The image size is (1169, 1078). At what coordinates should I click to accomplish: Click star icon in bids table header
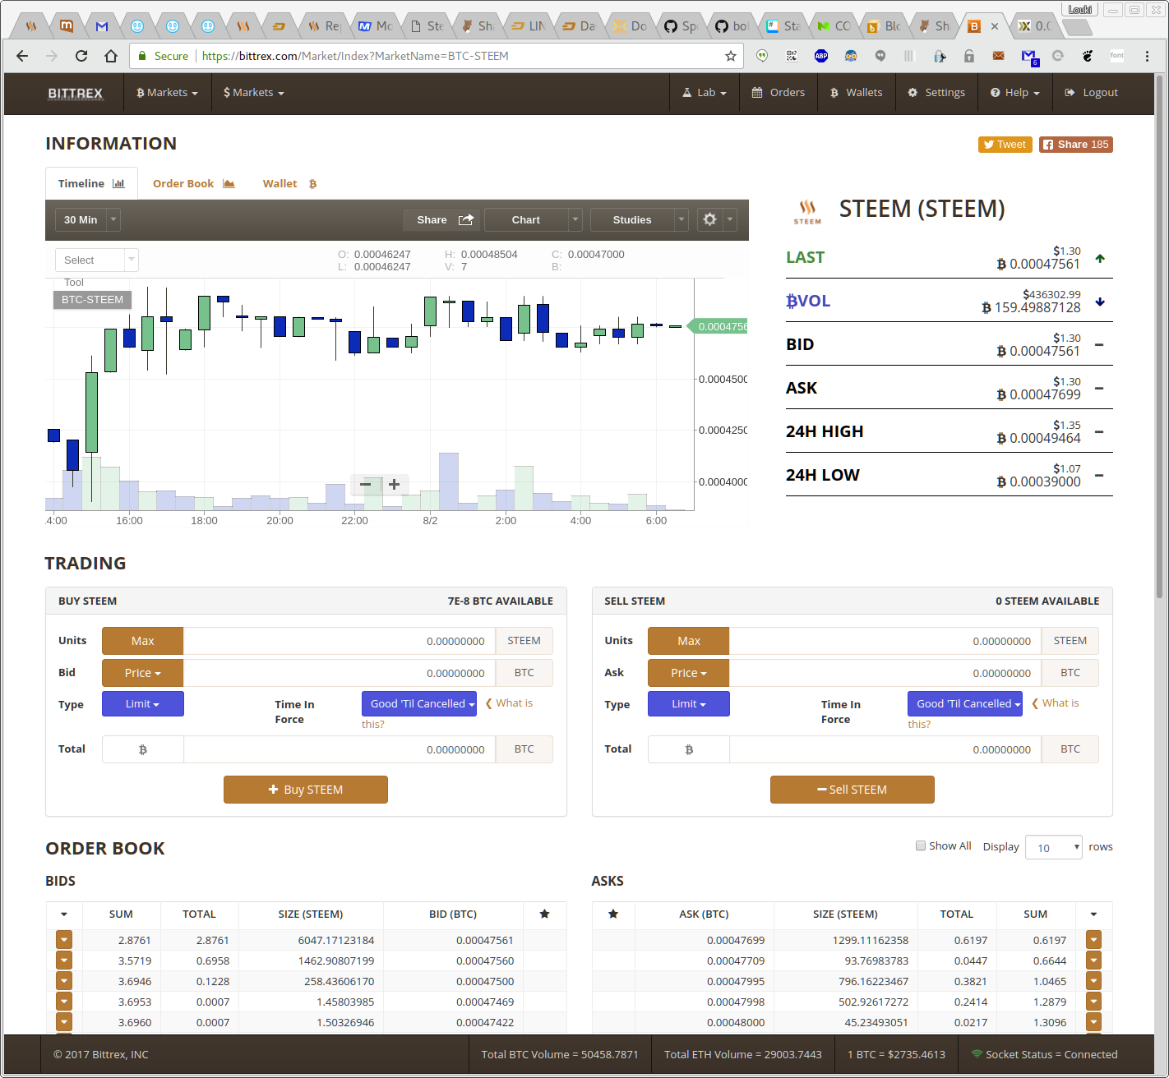tap(544, 914)
